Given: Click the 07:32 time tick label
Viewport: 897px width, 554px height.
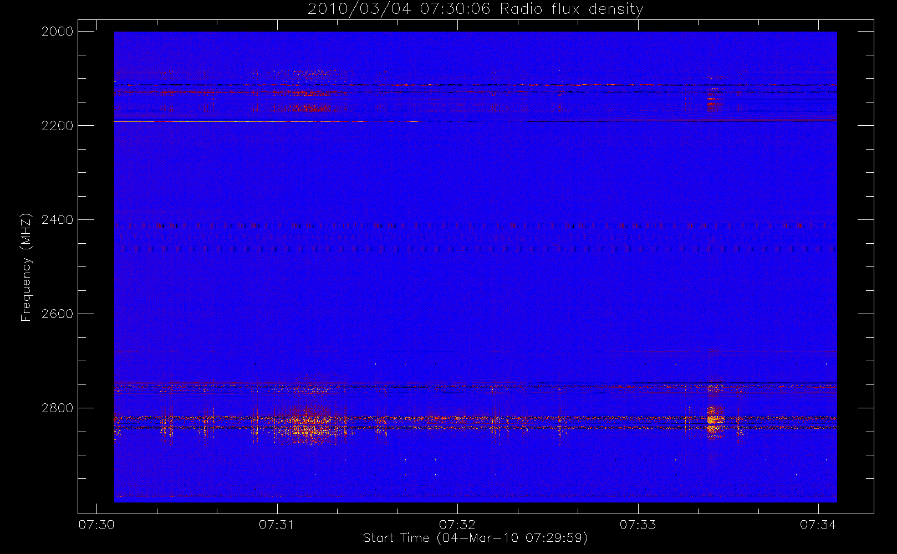Looking at the screenshot, I should pyautogui.click(x=457, y=525).
